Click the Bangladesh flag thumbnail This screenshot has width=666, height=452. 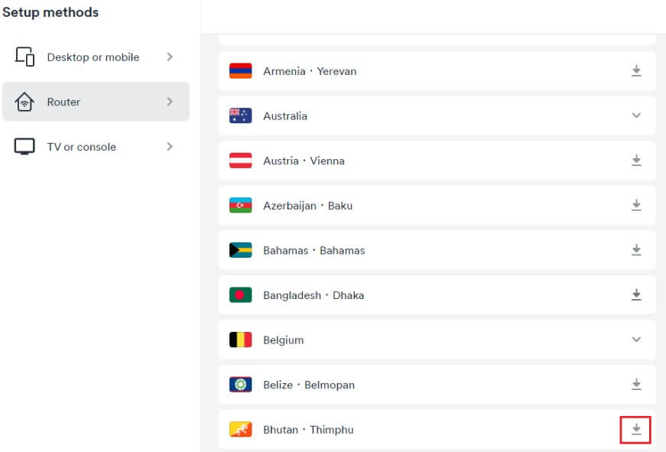coord(240,295)
